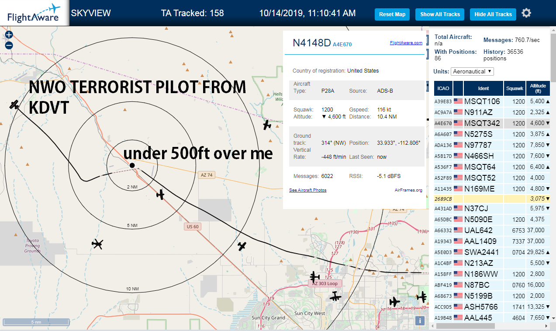This screenshot has width=556, height=331.
Task: Select the SWA2441 aircraft row
Action: point(492,252)
